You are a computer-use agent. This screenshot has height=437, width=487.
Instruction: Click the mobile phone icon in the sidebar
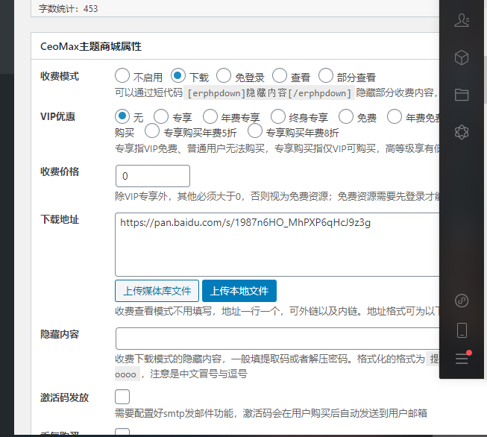[x=462, y=330]
